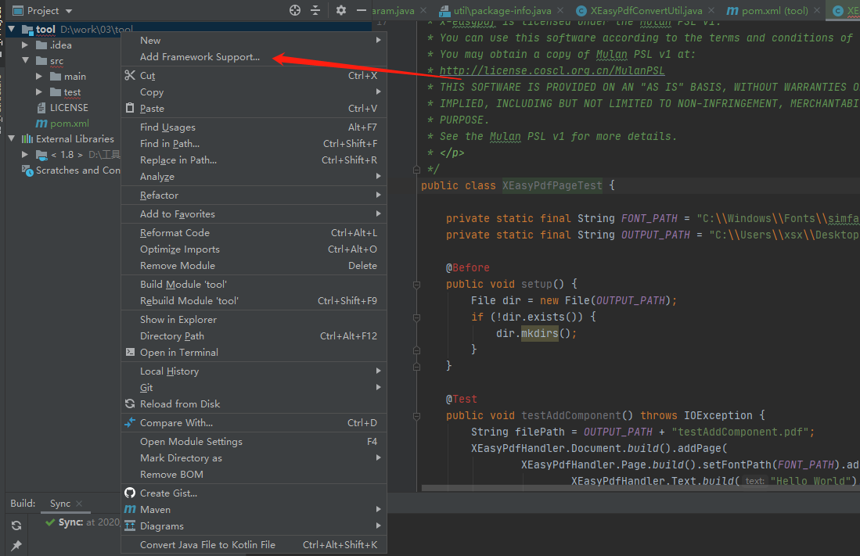Collapse External Libraries node
The image size is (860, 556).
point(12,138)
